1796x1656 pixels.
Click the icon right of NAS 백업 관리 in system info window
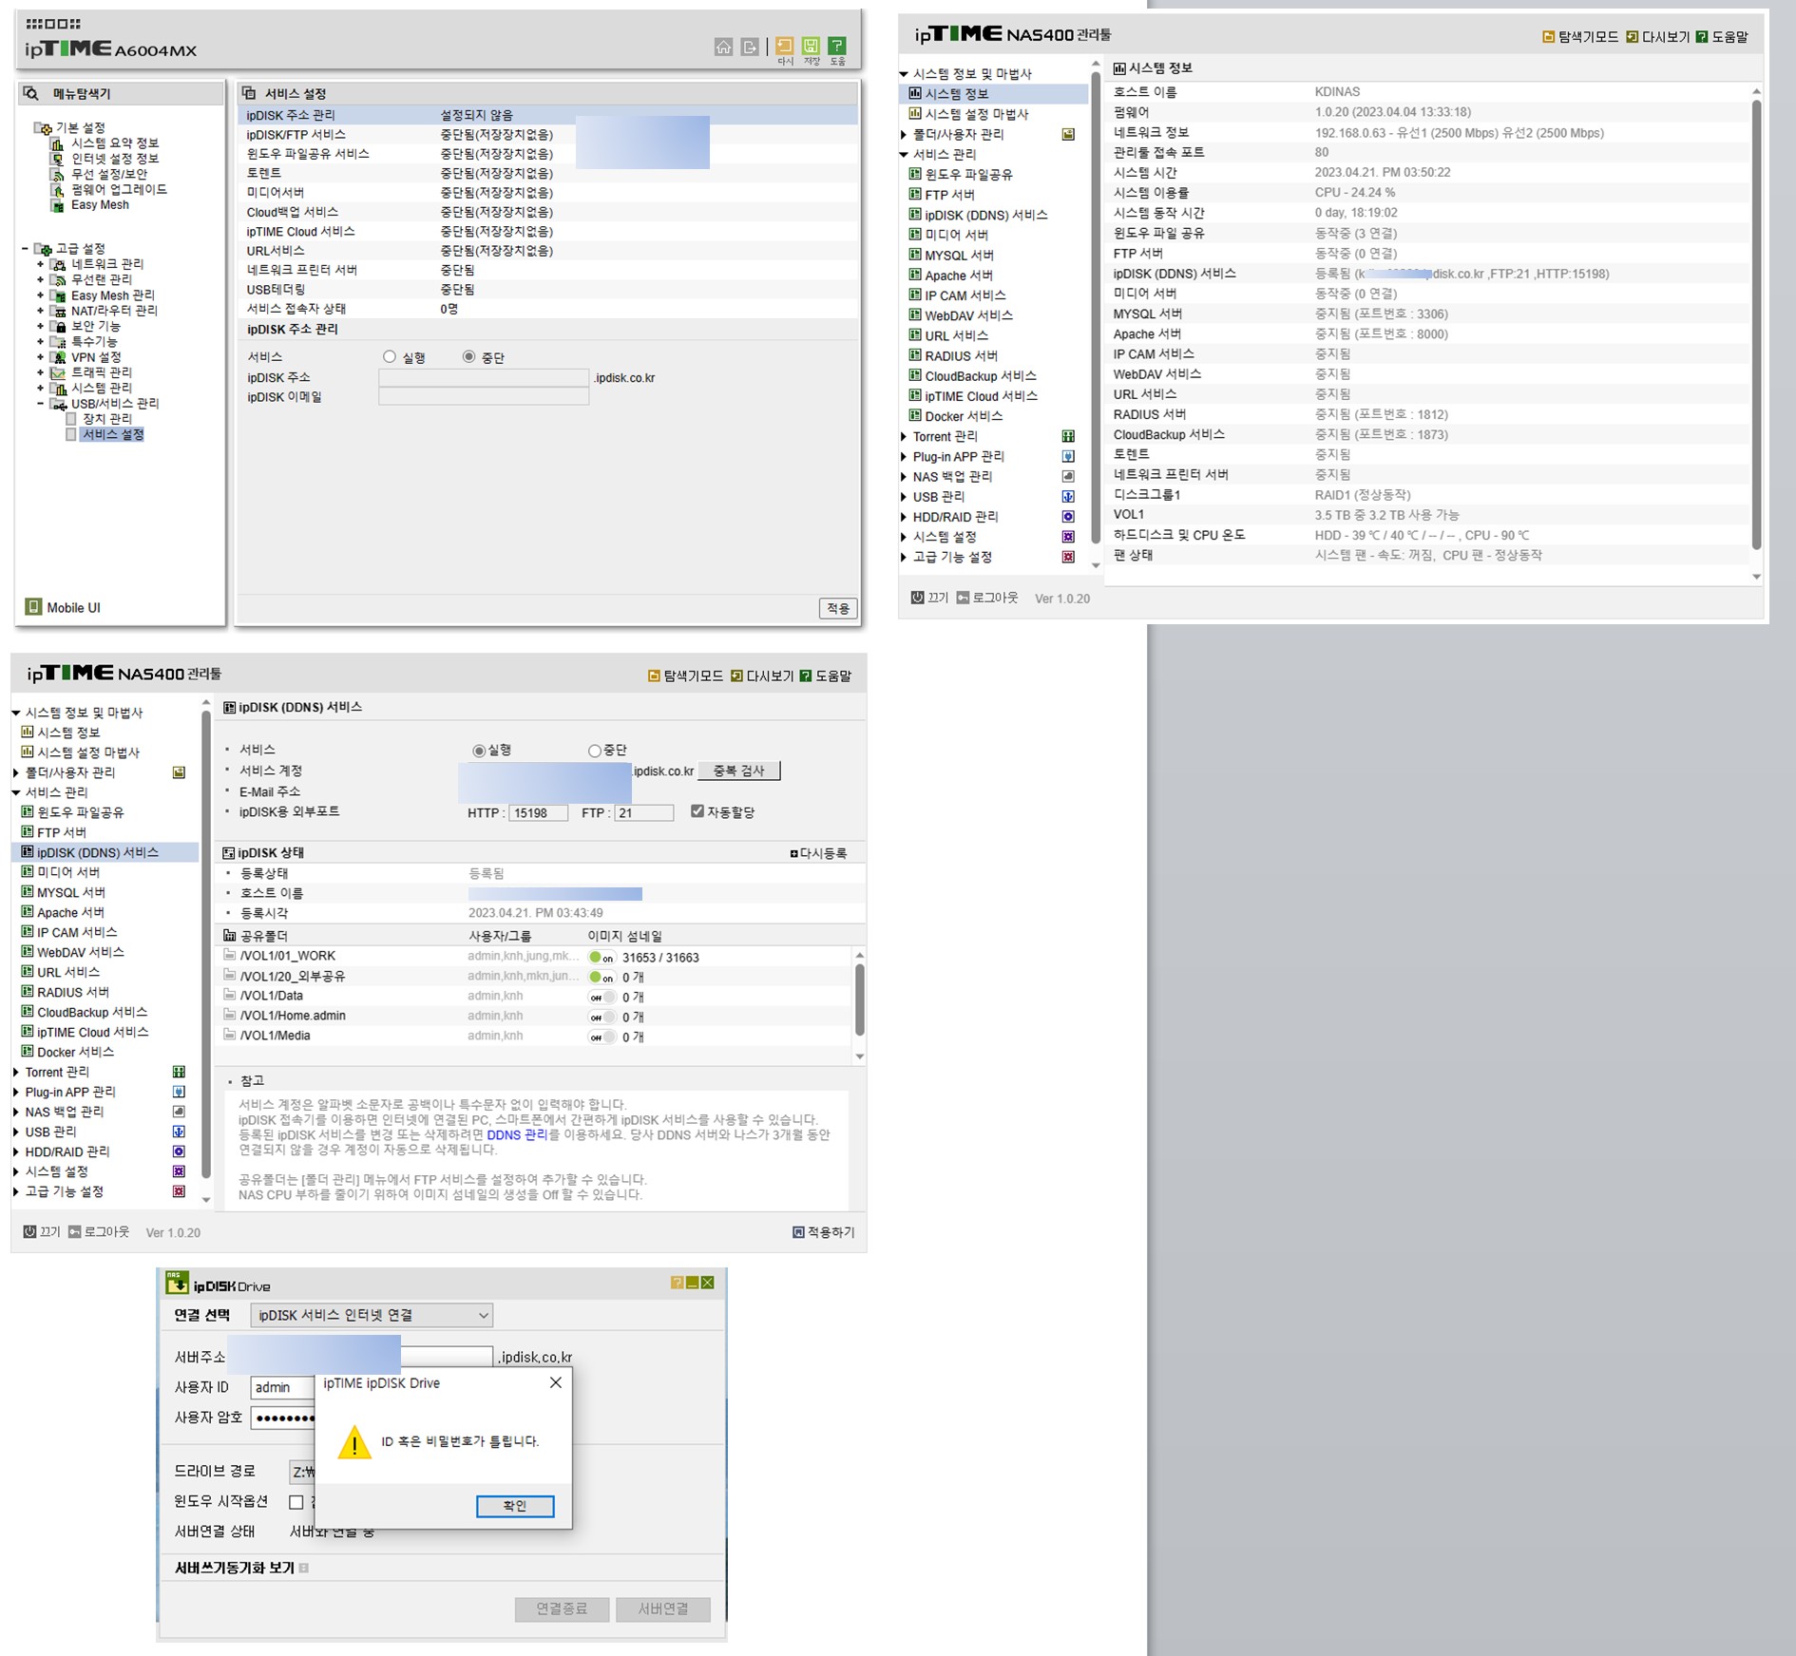click(x=1068, y=477)
